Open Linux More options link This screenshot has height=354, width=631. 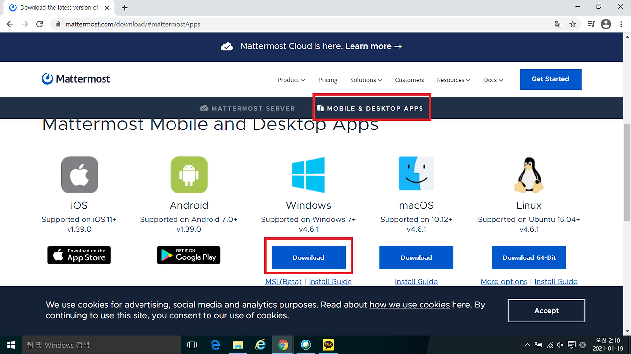pyautogui.click(x=504, y=282)
